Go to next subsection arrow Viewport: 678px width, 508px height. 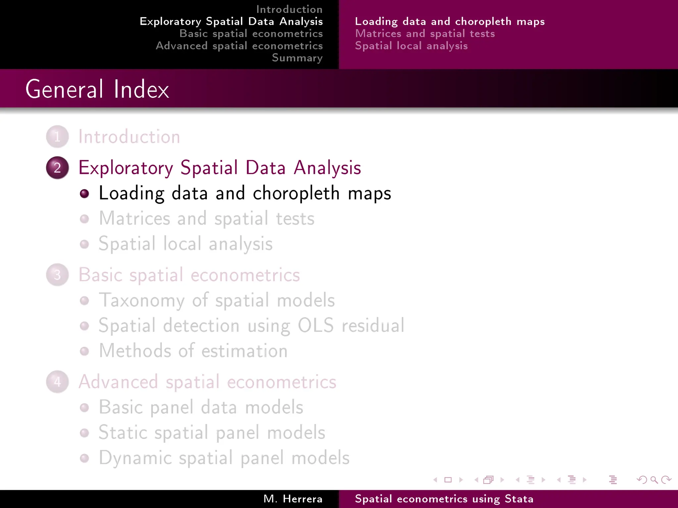(543, 480)
